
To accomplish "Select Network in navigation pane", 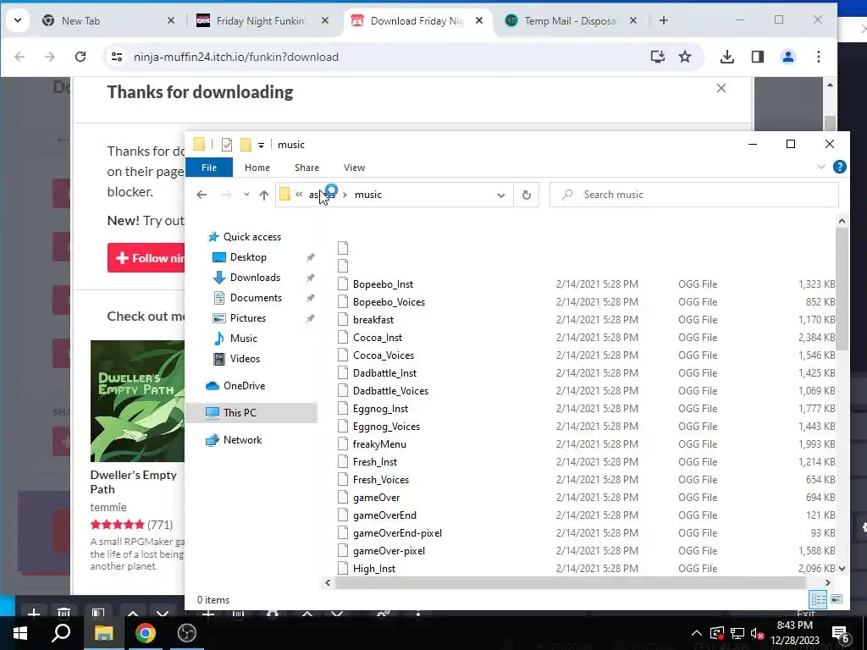I will pyautogui.click(x=242, y=440).
